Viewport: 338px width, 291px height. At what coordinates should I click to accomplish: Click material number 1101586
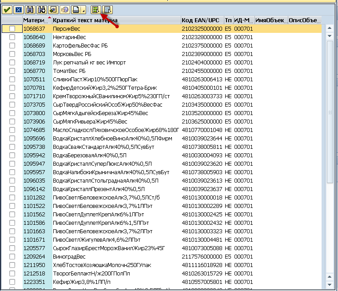tap(34, 223)
